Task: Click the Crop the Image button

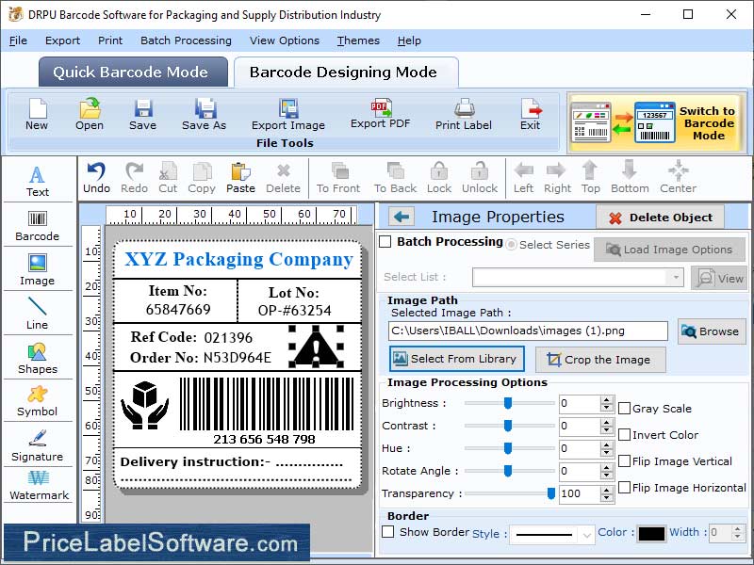Action: [x=600, y=360]
